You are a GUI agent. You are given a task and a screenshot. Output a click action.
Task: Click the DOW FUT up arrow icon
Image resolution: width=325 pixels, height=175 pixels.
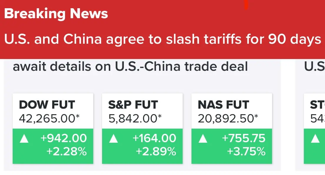click(24, 139)
